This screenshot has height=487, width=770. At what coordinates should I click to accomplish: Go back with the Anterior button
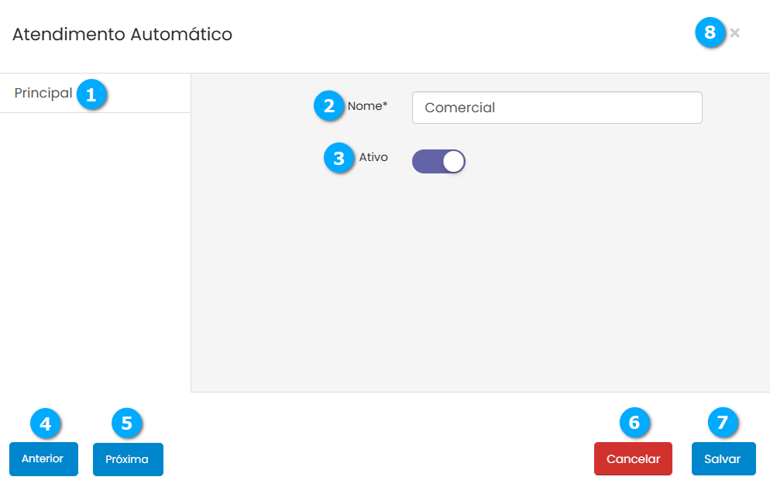43,459
